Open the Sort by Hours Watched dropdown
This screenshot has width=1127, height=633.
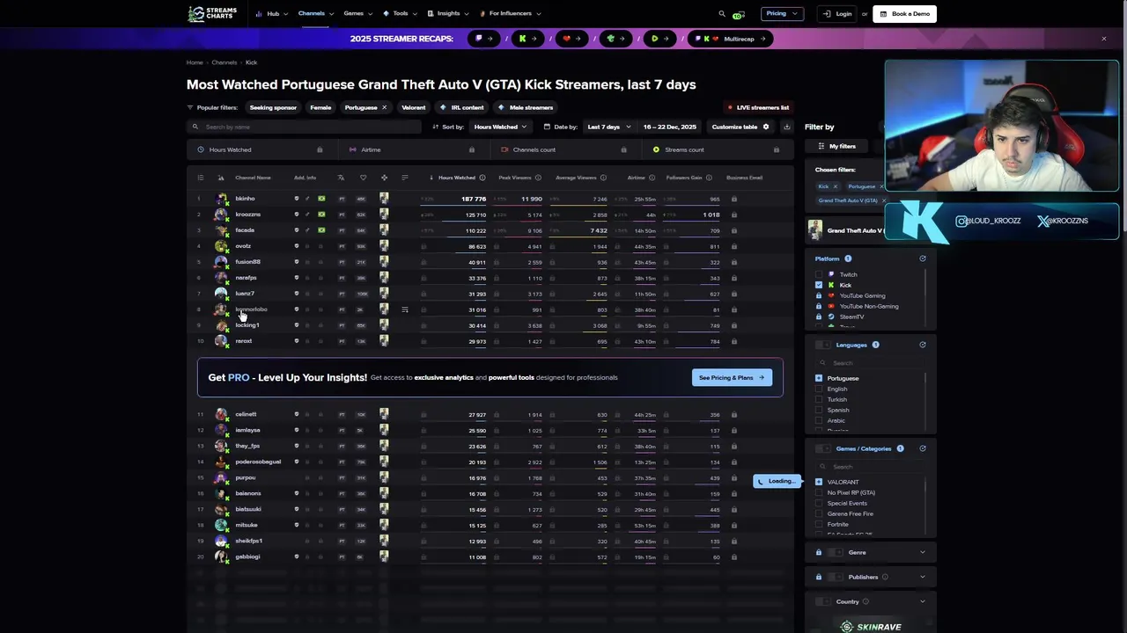(500, 127)
